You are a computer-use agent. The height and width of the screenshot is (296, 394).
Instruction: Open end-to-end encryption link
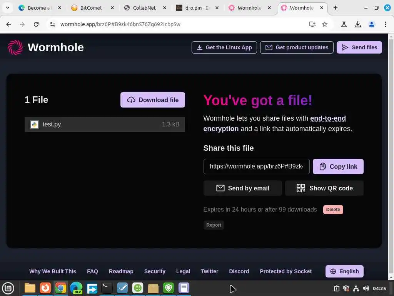[274, 123]
